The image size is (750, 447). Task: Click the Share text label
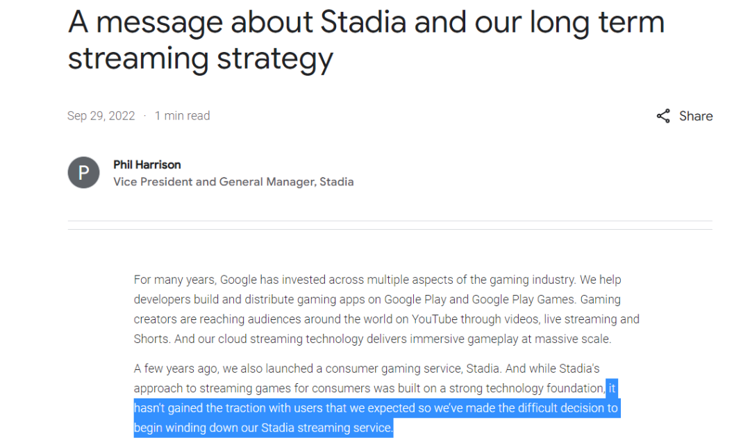[695, 116]
